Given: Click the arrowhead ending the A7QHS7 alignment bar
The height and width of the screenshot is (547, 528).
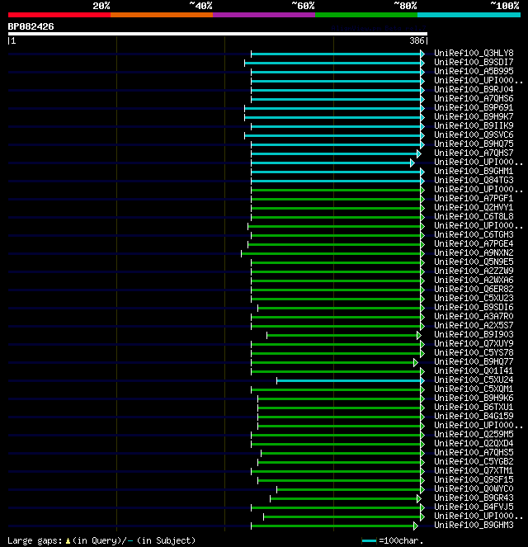Looking at the screenshot, I should click(419, 153).
